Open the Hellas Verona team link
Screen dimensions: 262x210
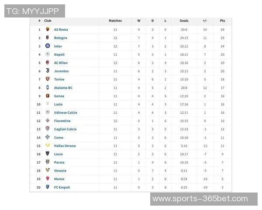click(x=65, y=146)
